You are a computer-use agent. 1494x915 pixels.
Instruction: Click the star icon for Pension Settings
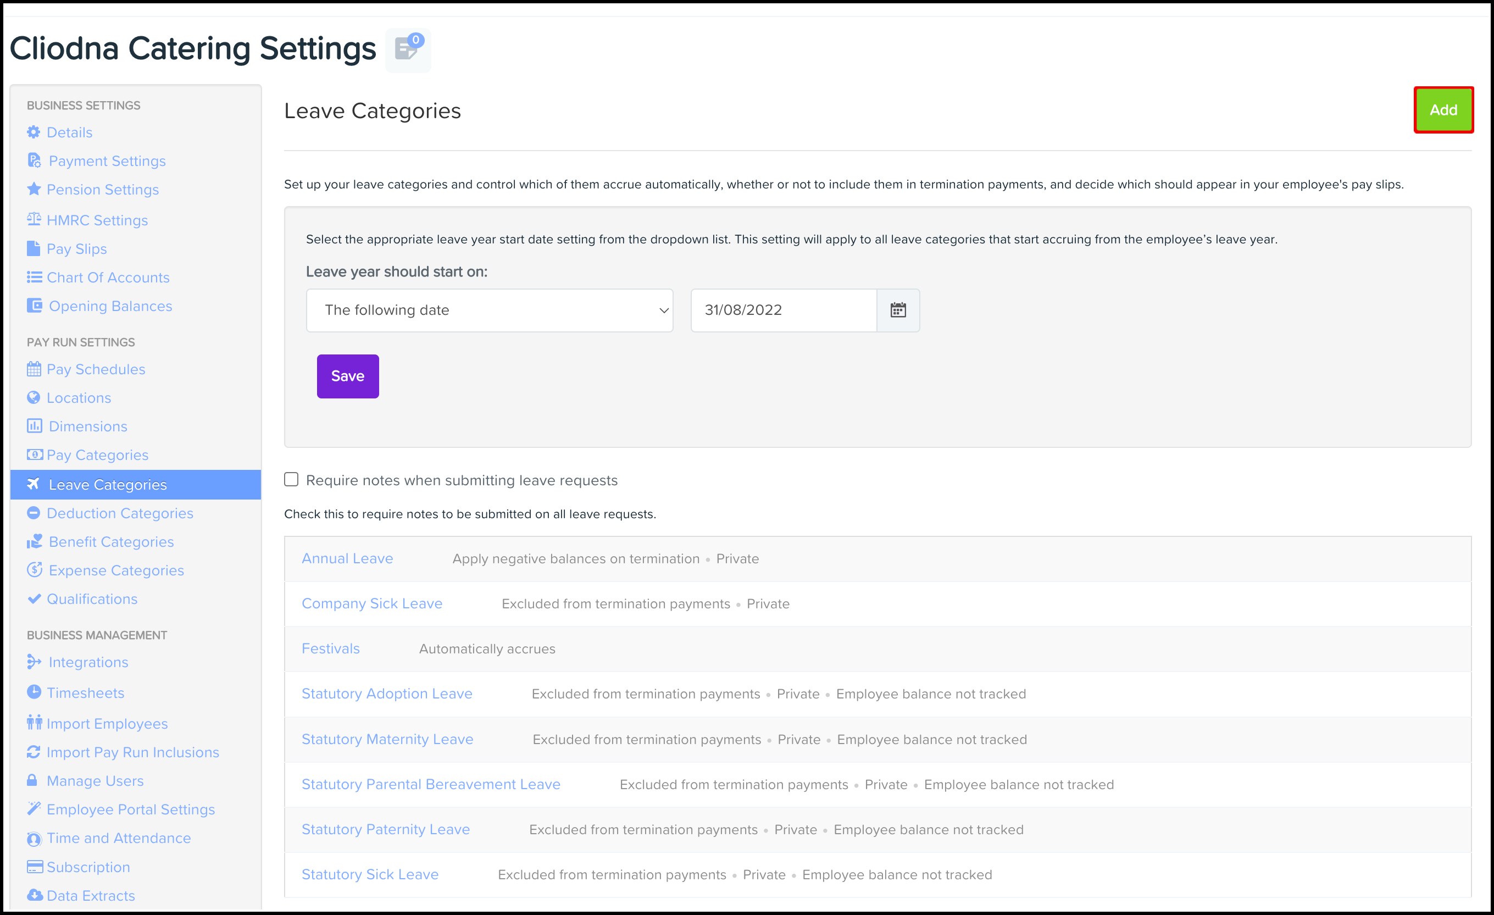[34, 189]
